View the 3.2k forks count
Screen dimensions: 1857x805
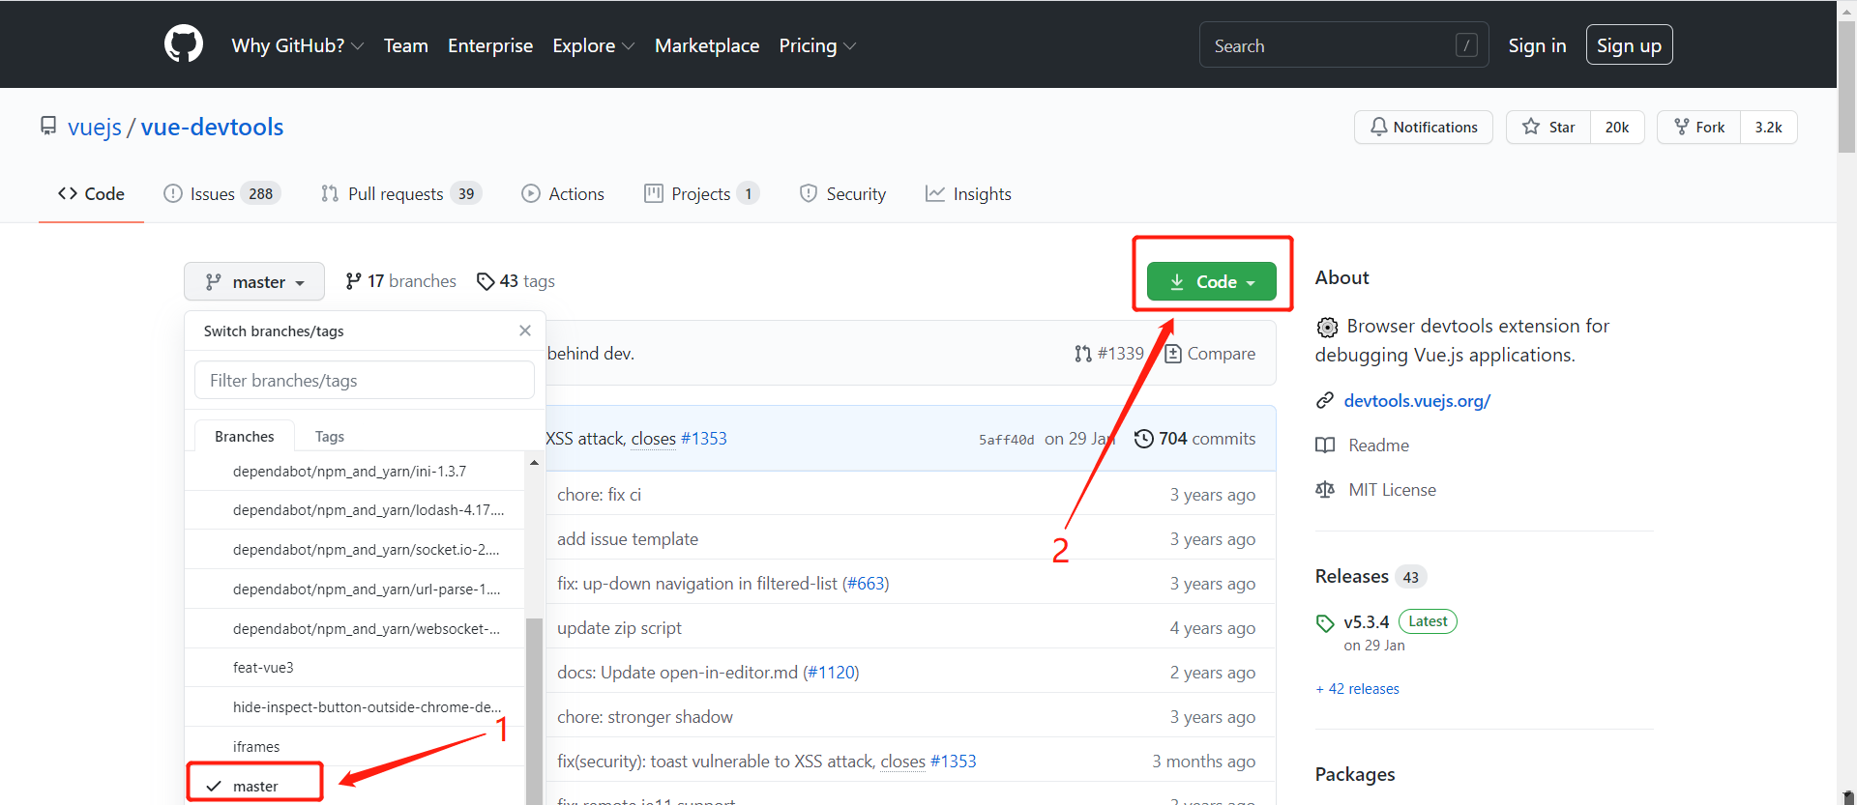coord(1768,127)
